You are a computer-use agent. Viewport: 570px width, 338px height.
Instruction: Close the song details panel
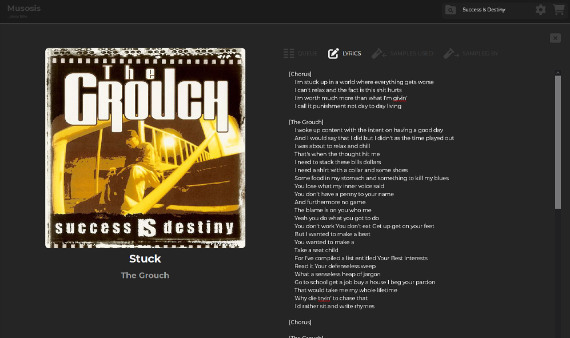tap(555, 38)
